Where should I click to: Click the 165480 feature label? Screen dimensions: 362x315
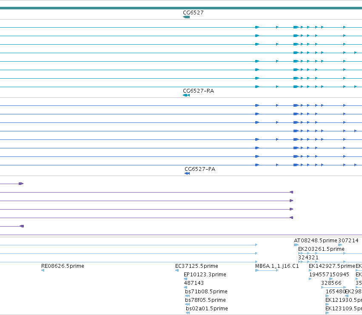336,292
